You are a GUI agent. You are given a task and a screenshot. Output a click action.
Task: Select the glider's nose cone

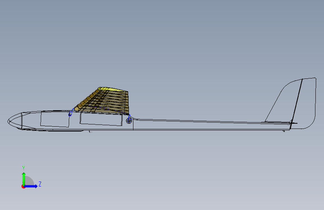pos(15,121)
